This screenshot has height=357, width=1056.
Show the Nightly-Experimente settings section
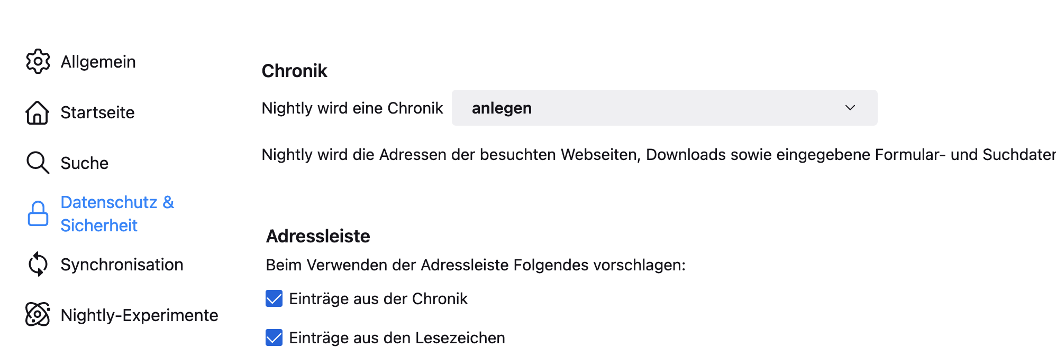click(x=139, y=315)
